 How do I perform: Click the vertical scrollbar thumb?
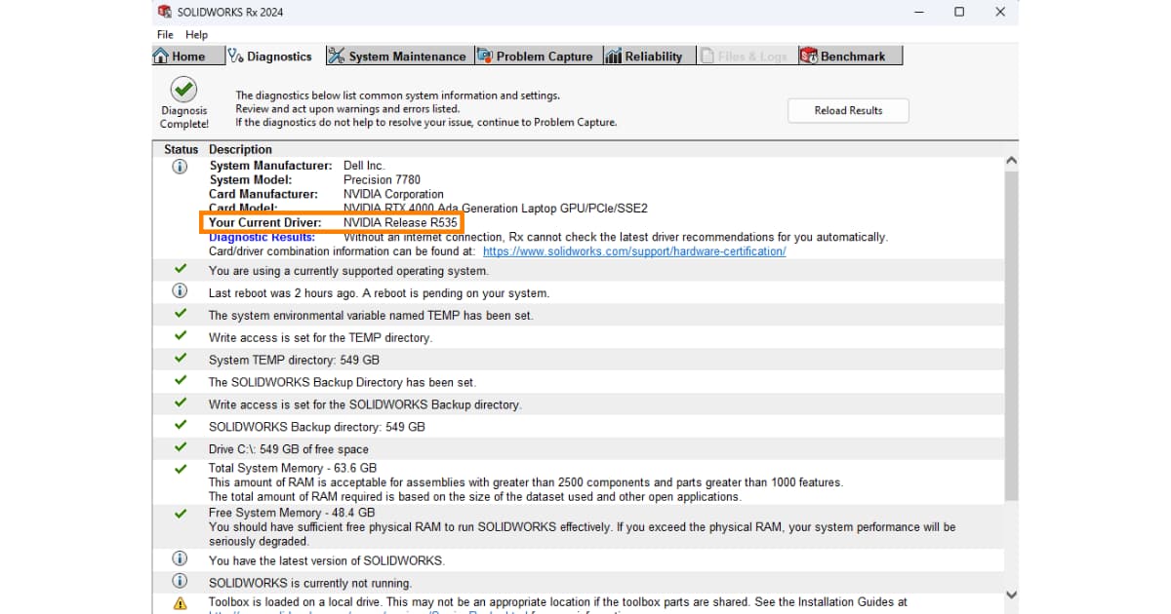pos(1011,331)
